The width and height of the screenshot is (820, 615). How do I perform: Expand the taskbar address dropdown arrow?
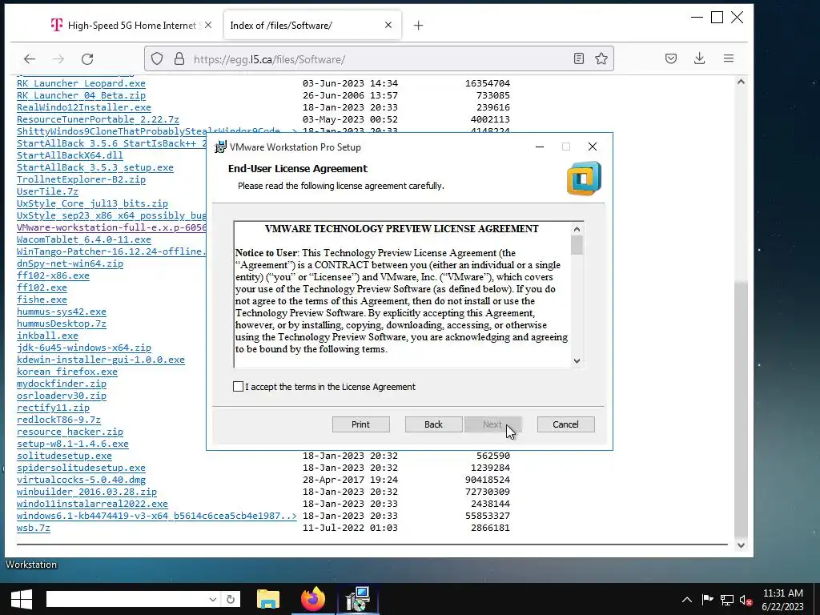click(x=213, y=599)
